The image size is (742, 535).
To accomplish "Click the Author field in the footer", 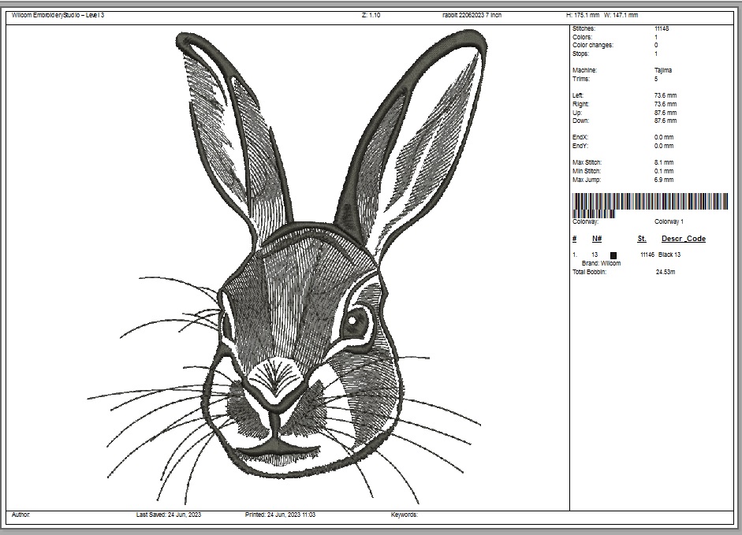I will coord(21,515).
